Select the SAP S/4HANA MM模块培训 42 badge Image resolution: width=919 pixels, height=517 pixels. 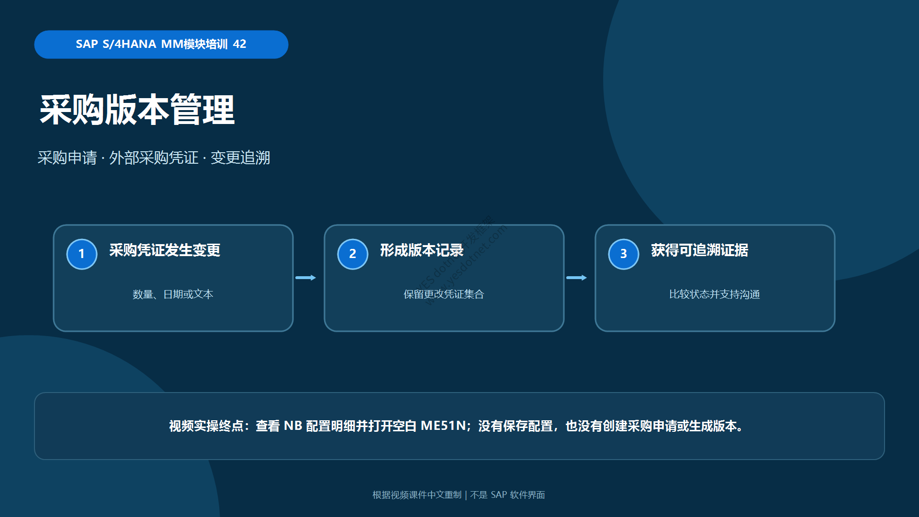(161, 45)
